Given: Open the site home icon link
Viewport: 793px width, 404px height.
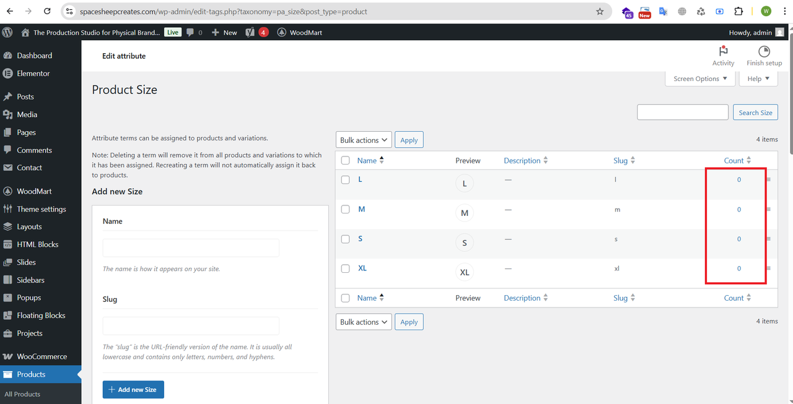Looking at the screenshot, I should [25, 32].
